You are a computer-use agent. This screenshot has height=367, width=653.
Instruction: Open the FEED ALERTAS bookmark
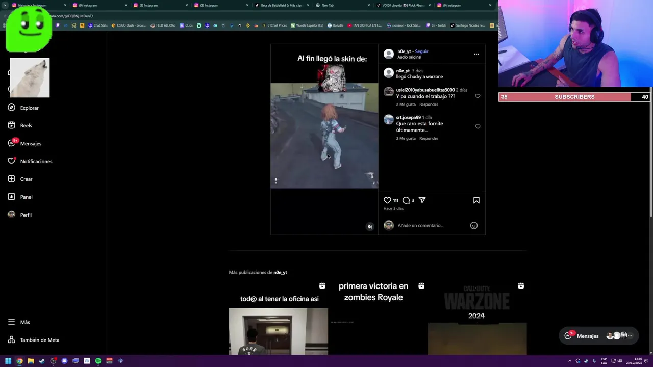coord(163,25)
